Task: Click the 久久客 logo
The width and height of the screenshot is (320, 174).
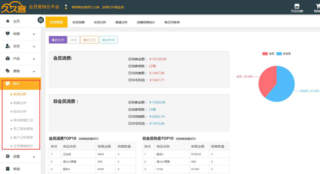Action: [13, 7]
